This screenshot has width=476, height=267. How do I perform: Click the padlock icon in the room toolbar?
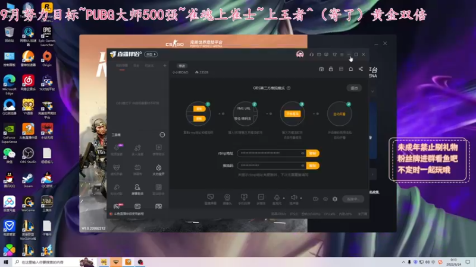[331, 69]
